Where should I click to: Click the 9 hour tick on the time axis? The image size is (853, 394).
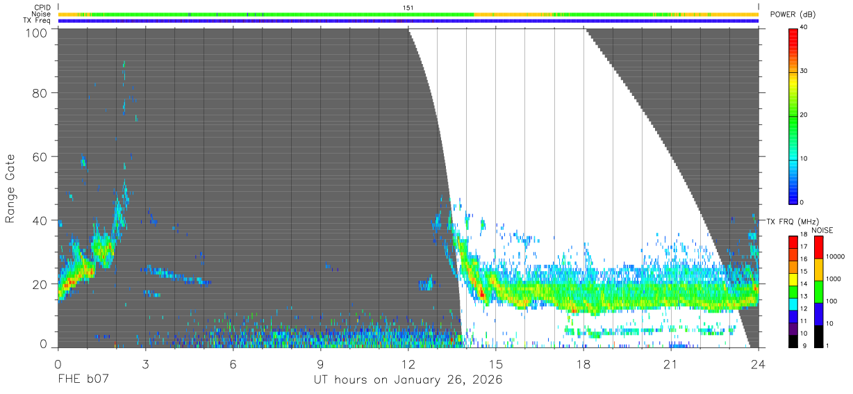[320, 363]
